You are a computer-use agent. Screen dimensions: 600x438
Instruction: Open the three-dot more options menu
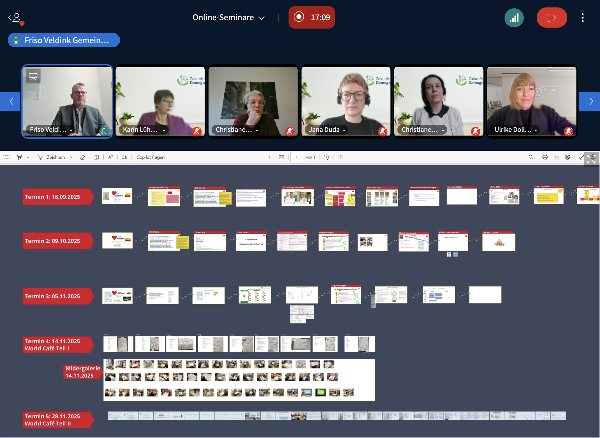click(x=582, y=18)
